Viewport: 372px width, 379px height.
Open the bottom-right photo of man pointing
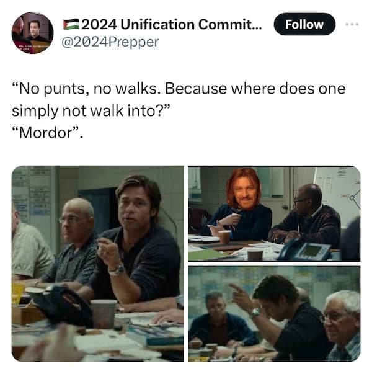[x=274, y=314]
